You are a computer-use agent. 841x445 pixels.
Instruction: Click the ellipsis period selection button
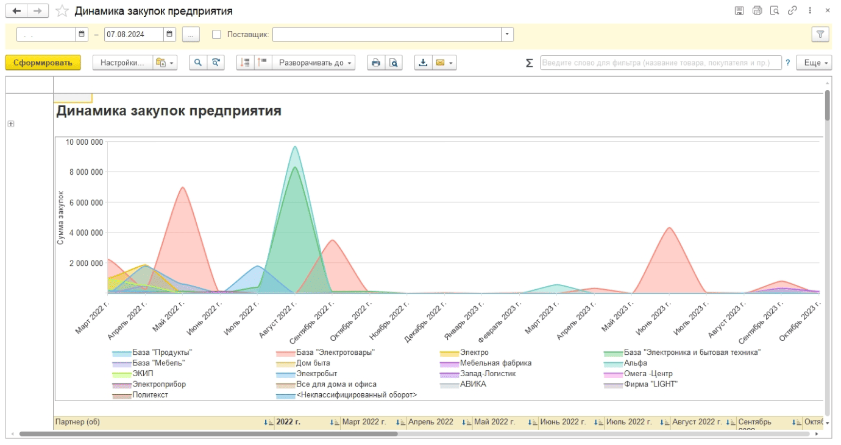point(191,35)
